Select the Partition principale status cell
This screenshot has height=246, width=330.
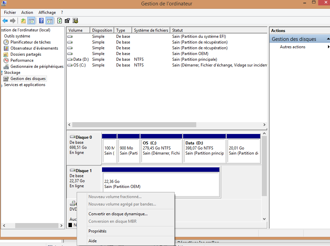point(195,59)
